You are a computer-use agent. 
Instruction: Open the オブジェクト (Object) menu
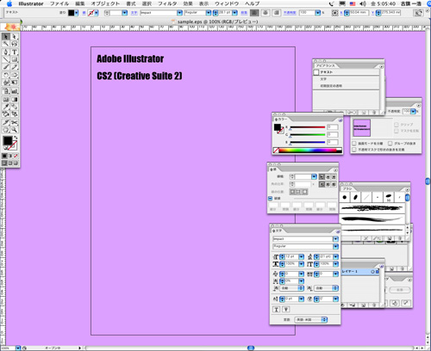click(105, 3)
